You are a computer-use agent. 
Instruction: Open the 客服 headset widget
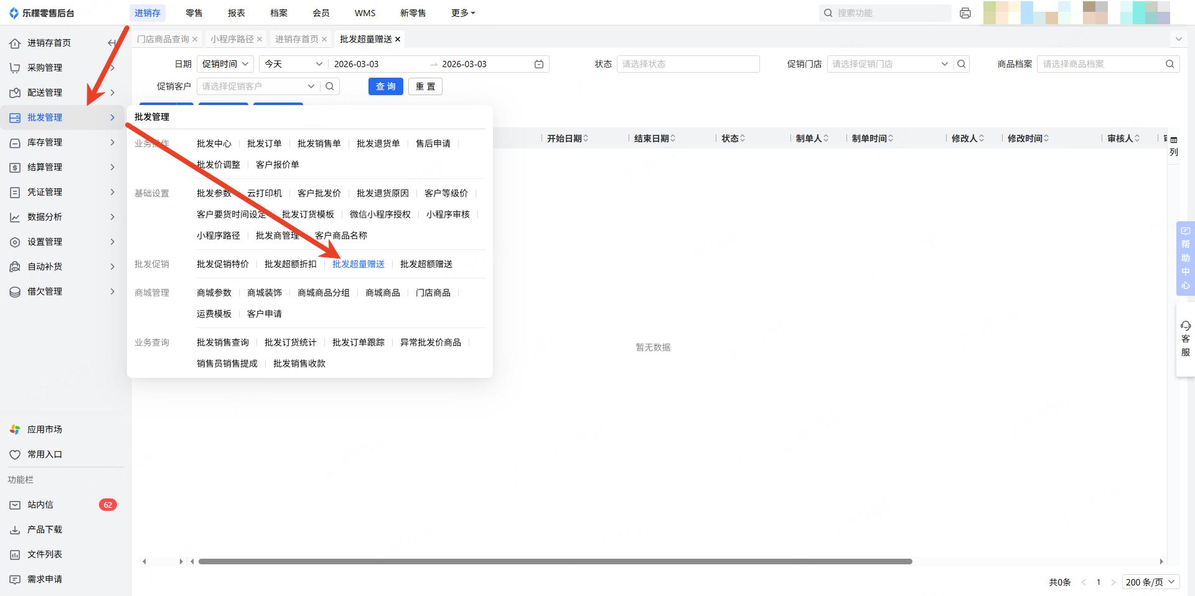pos(1185,339)
